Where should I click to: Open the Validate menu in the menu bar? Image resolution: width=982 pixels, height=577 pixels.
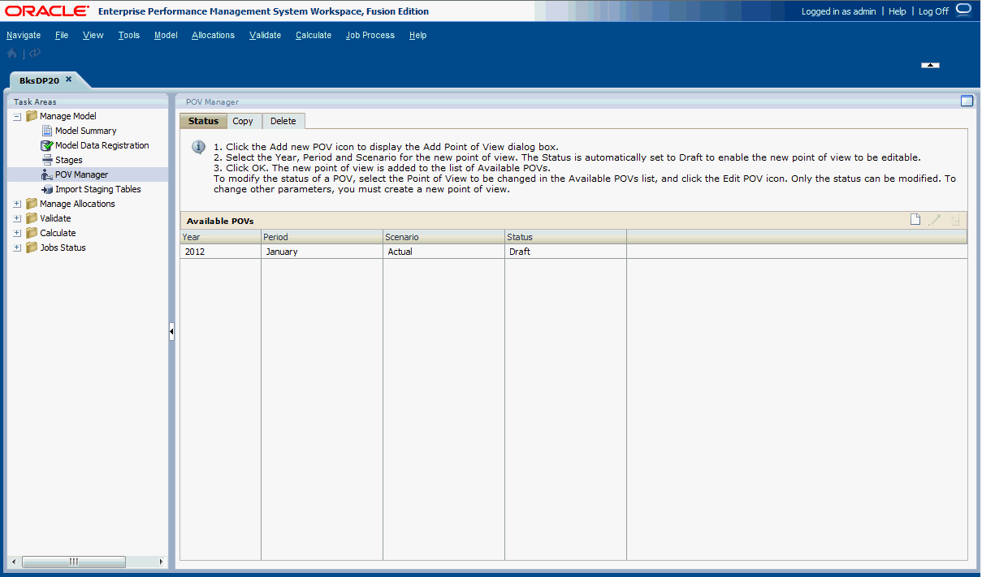tap(266, 35)
